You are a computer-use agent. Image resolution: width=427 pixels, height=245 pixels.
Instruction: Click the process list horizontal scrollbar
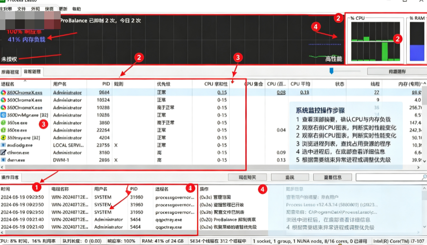point(210,167)
